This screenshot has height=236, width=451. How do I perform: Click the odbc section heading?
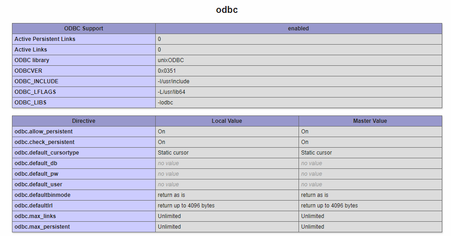tap(227, 10)
